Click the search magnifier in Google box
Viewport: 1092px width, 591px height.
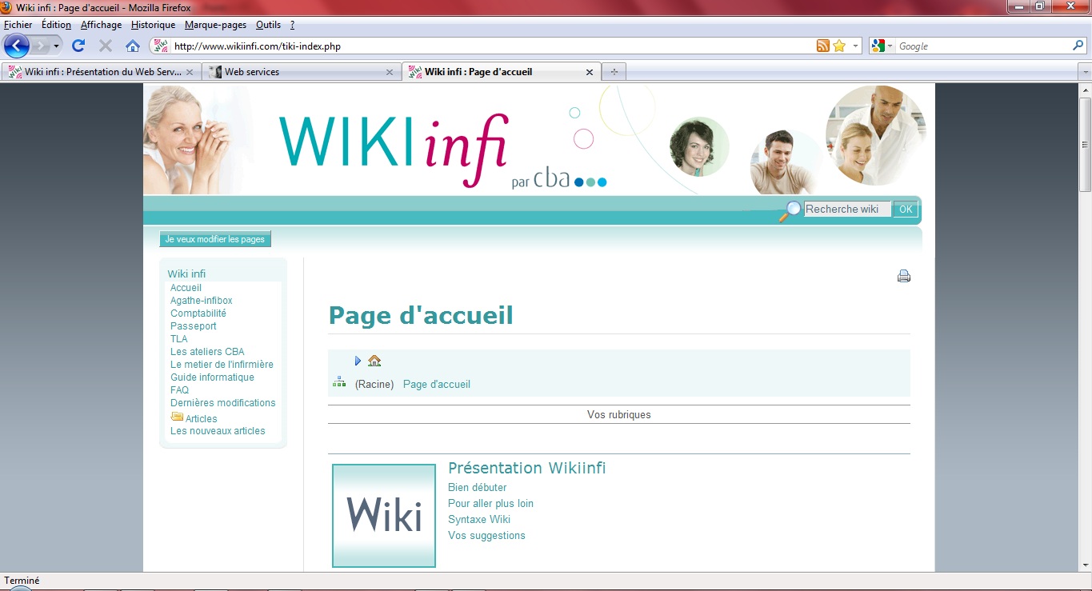click(x=1078, y=46)
